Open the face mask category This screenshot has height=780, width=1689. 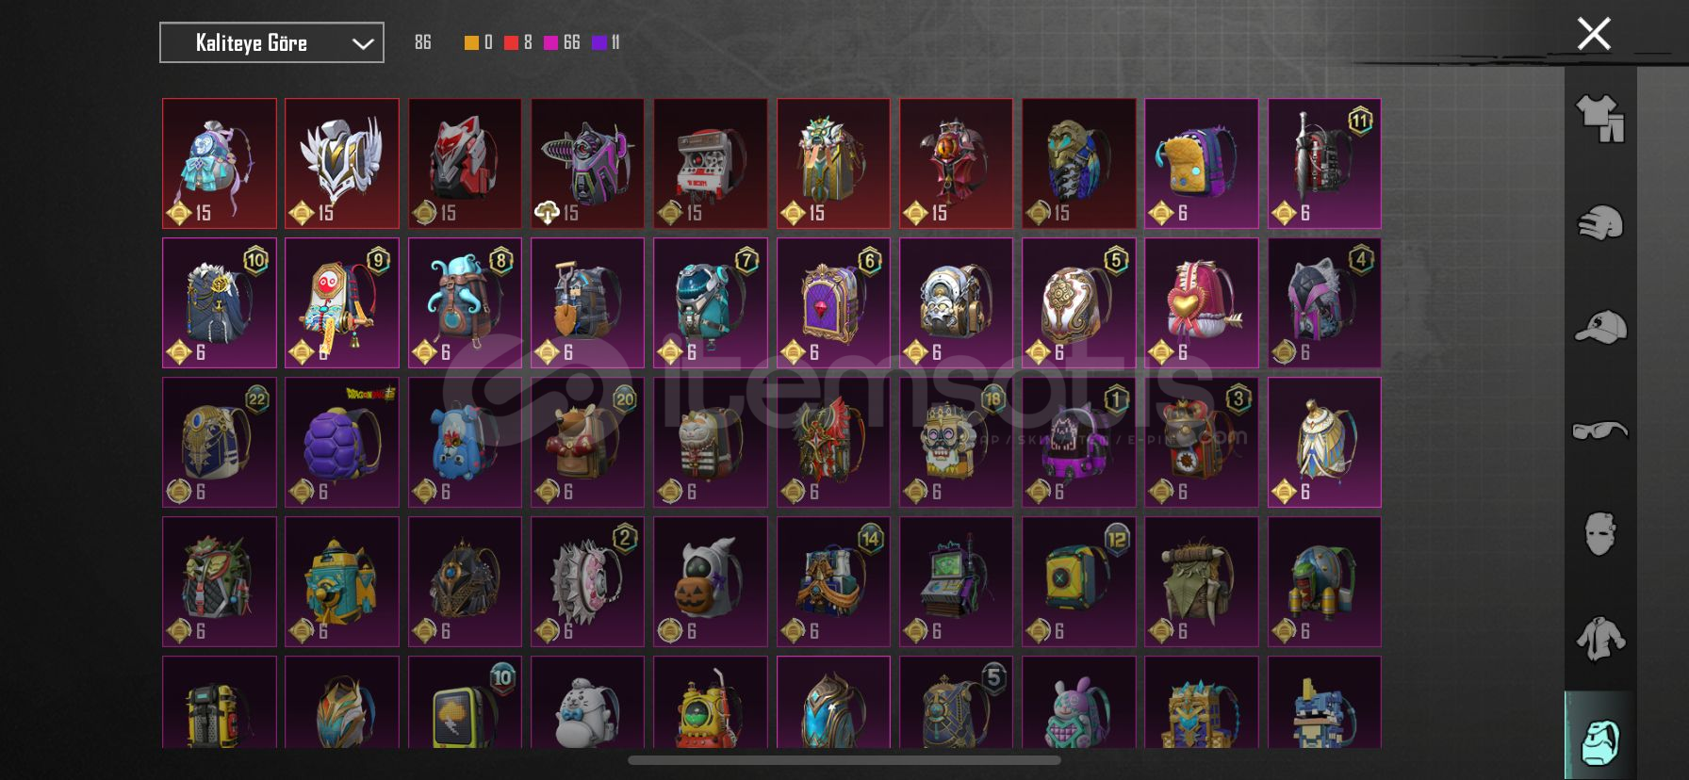pos(1600,534)
